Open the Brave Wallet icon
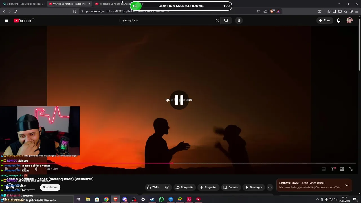The height and width of the screenshot is (203, 361). 340,11
